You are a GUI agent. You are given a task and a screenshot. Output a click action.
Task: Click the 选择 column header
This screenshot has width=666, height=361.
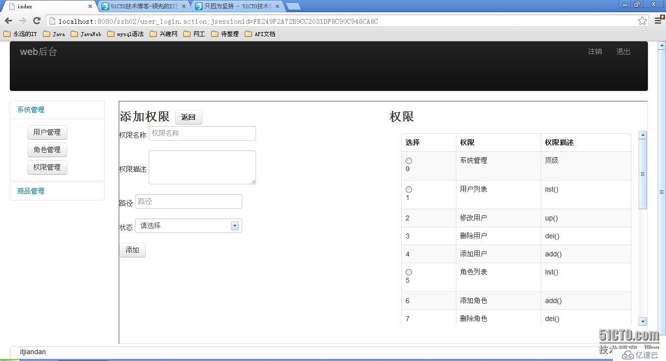tap(429, 143)
